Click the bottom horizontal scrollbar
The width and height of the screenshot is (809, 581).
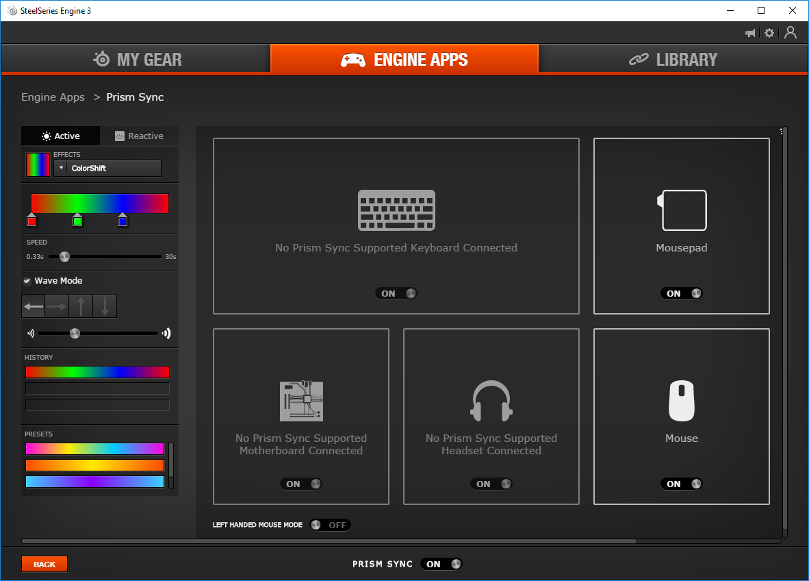329,541
